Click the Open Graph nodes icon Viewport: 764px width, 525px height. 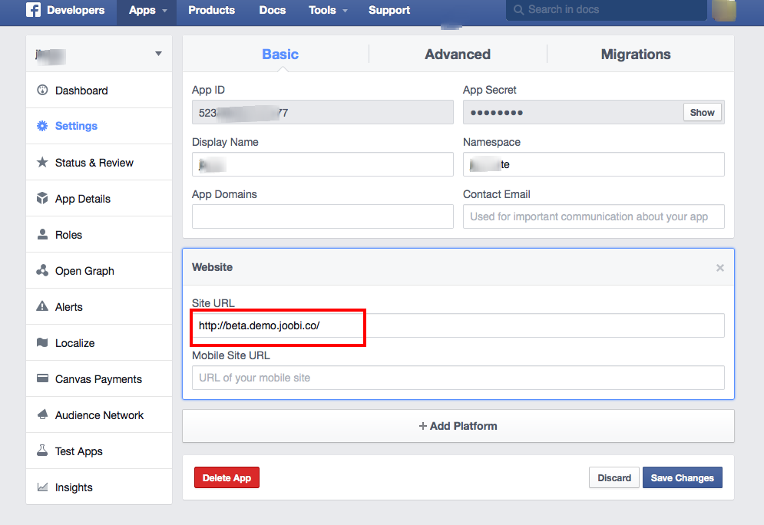[42, 270]
